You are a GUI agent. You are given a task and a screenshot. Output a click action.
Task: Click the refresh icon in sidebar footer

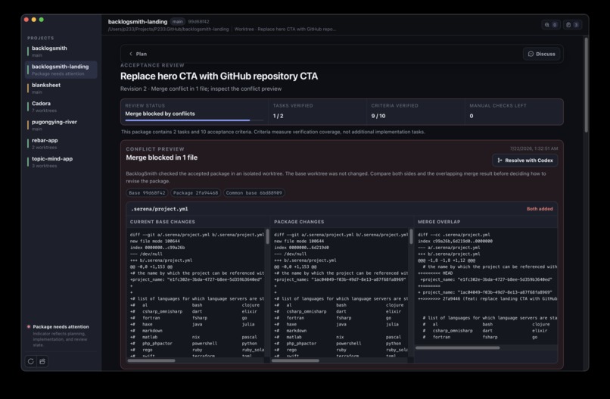(31, 361)
